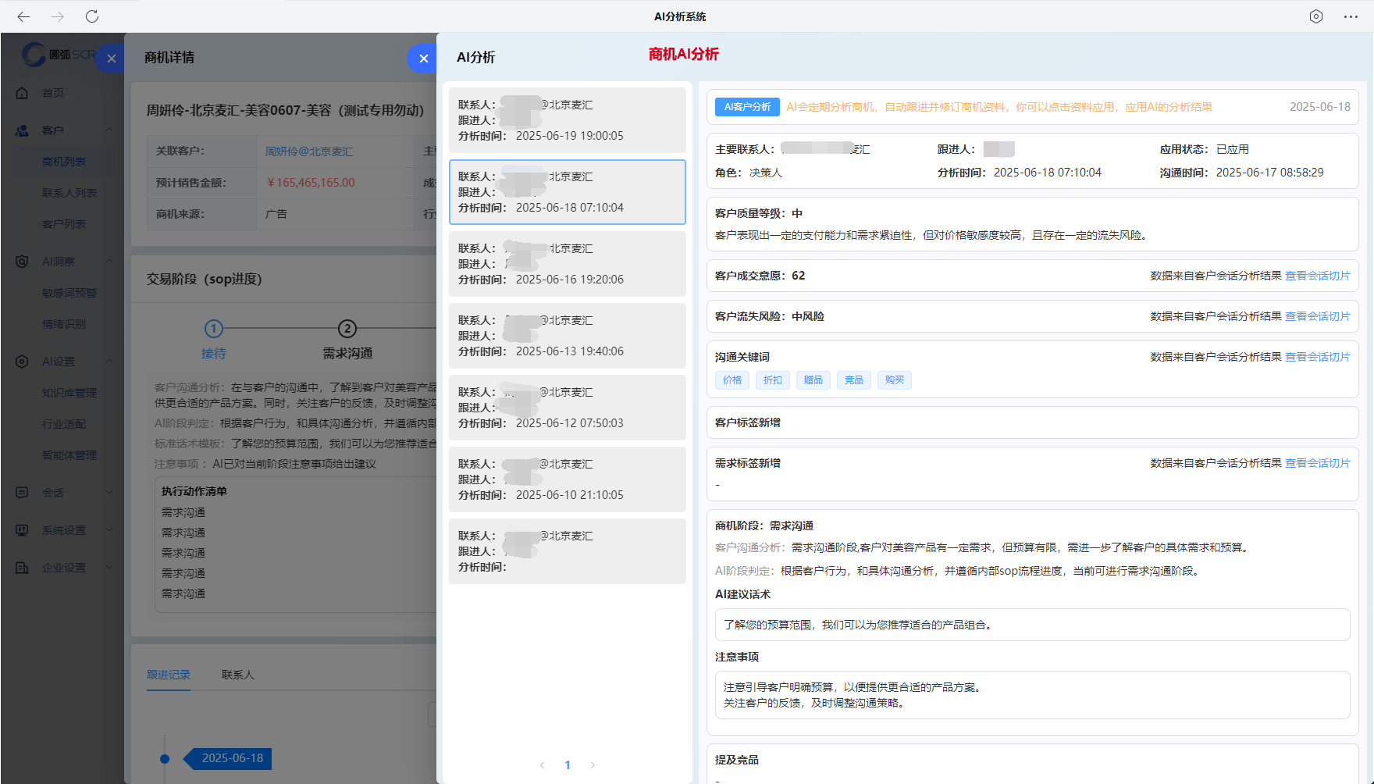The image size is (1374, 784).
Task: Click the 竞品 keyword tag
Action: coord(854,380)
